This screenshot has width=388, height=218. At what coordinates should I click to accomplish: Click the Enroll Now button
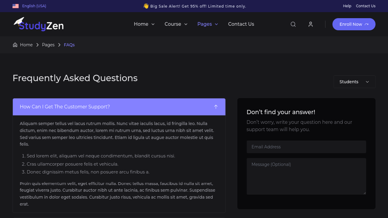tap(354, 24)
